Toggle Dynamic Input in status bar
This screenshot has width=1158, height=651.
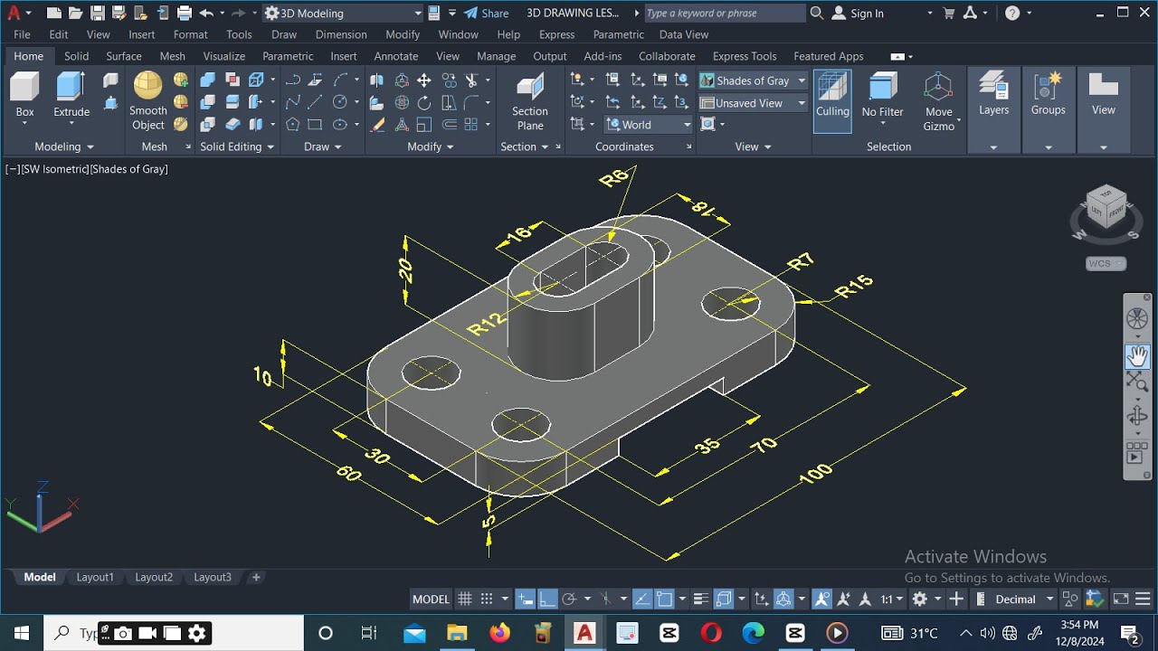[x=526, y=599]
